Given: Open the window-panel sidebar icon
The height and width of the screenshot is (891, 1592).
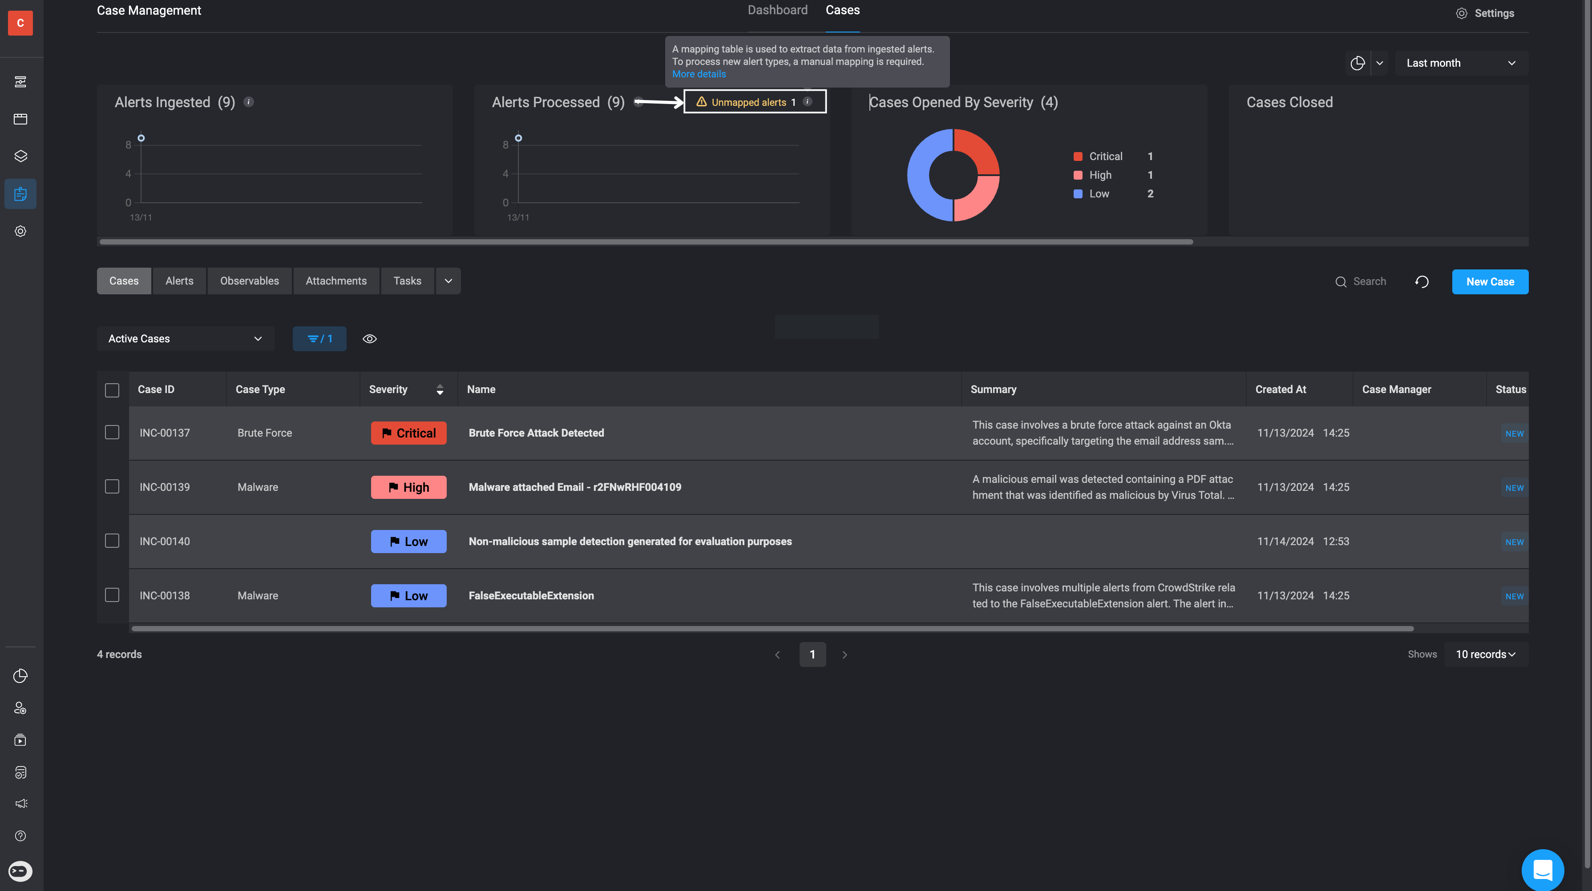Looking at the screenshot, I should point(20,119).
